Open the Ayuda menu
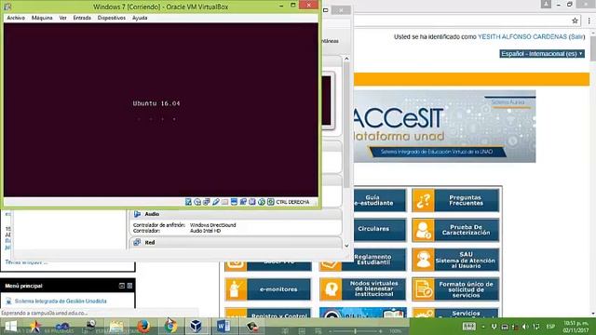This screenshot has width=596, height=335. (140, 18)
